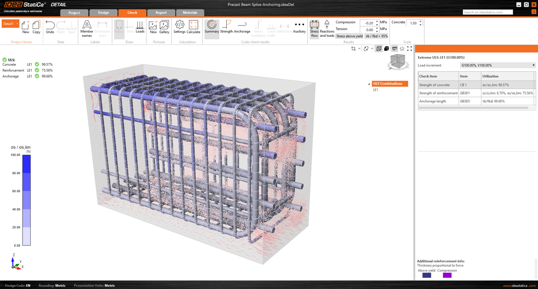The width and height of the screenshot is (538, 289).
Task: Click the home view icon in viewport toolbar
Action: pos(402,49)
